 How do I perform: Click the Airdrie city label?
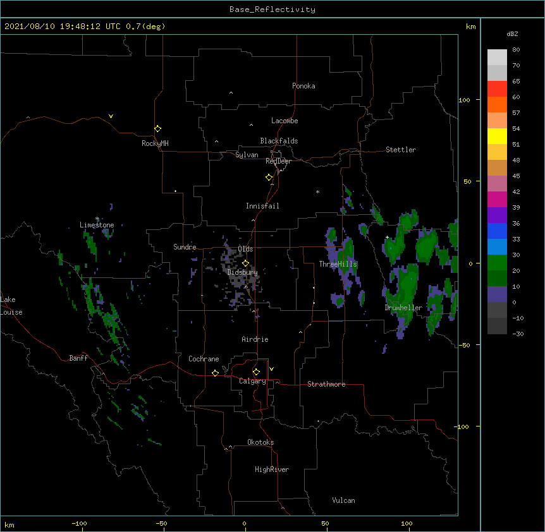pyautogui.click(x=255, y=339)
